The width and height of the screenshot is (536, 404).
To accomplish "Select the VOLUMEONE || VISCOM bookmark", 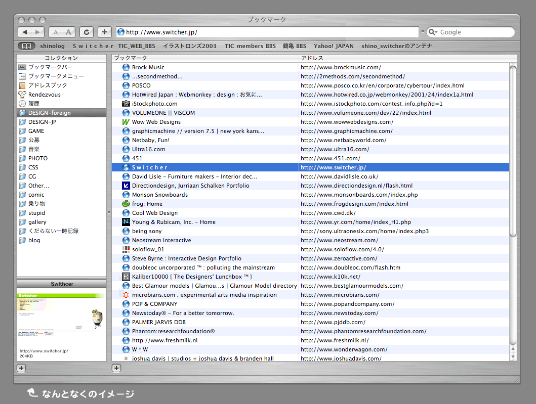I will coord(163,113).
